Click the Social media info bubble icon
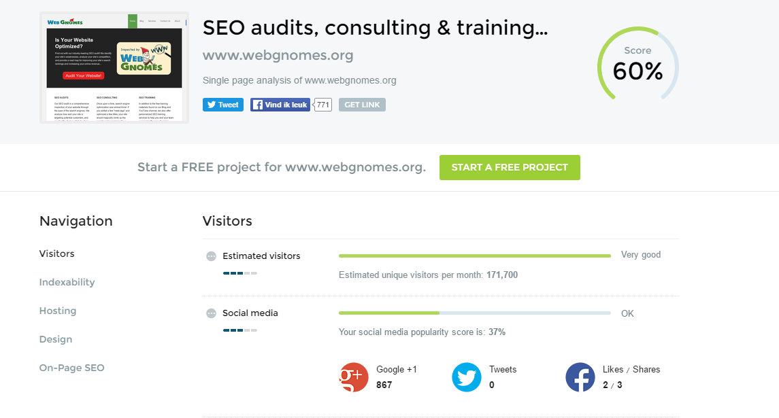Image resolution: width=779 pixels, height=418 pixels. 211,313
